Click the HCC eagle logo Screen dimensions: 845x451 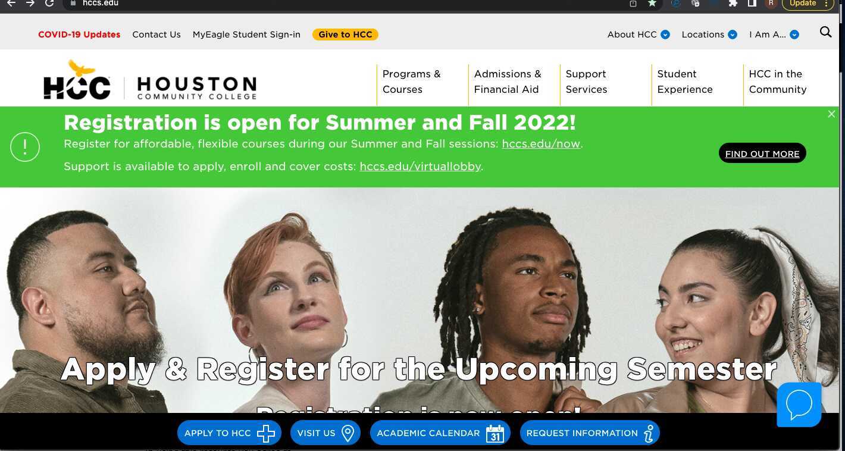click(x=77, y=80)
